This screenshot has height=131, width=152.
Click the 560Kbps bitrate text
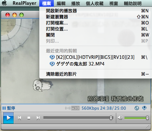point(90,108)
